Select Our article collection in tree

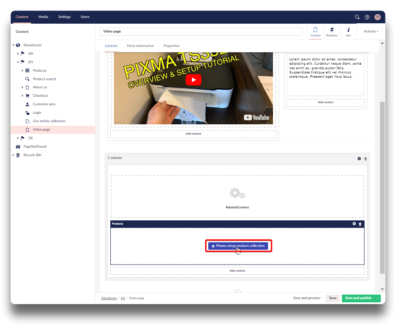point(49,121)
